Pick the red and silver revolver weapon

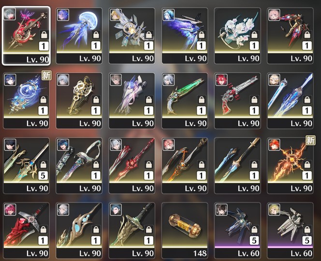click(237, 101)
